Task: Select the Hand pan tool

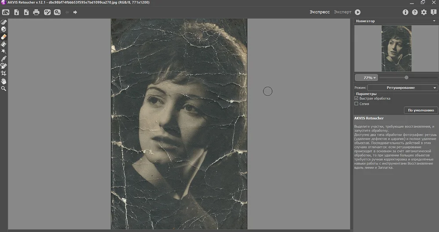Action: (4, 81)
